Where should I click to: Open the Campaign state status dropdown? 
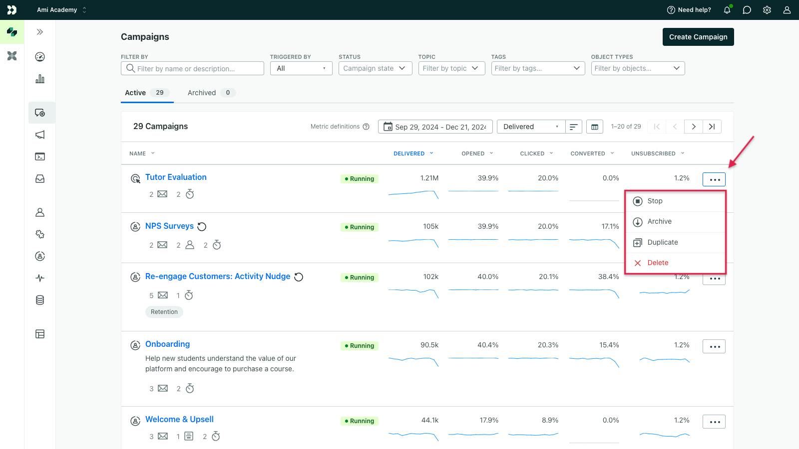click(x=375, y=68)
